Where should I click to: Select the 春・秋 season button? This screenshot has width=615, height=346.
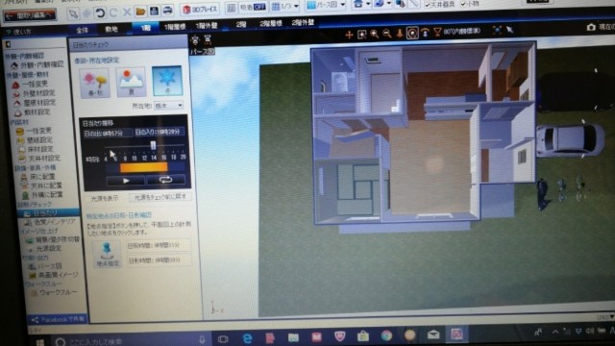pyautogui.click(x=95, y=84)
